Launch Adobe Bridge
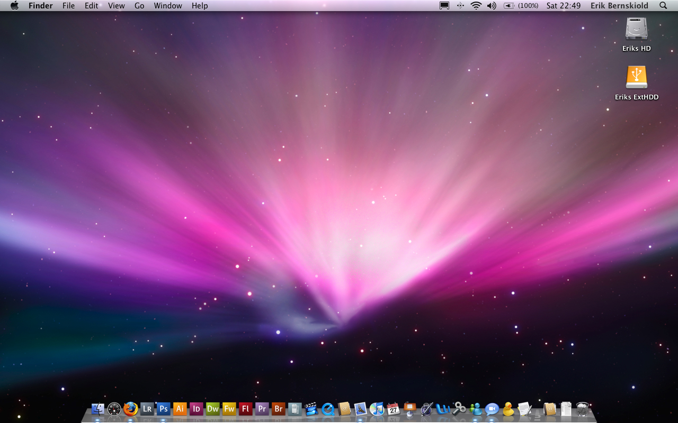 [x=278, y=409]
